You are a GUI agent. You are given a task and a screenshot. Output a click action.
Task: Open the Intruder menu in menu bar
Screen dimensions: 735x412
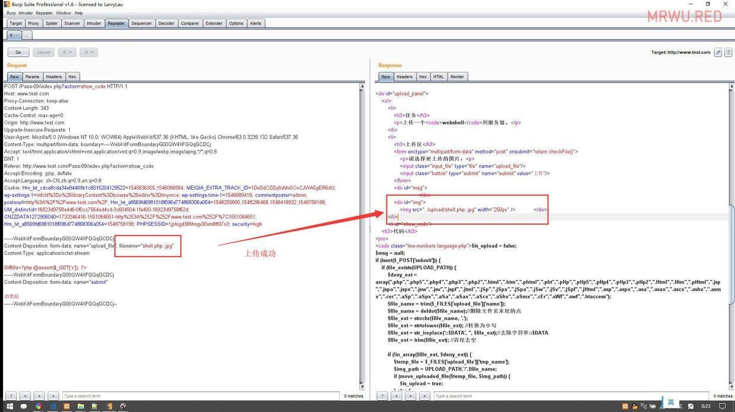25,12
